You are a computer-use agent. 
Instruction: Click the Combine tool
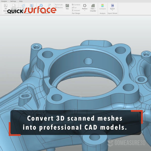[76, 5]
